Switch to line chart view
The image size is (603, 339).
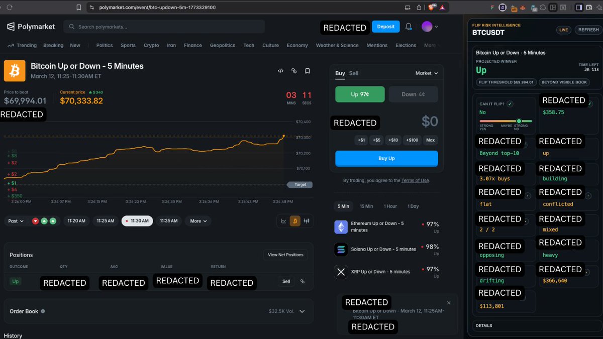click(283, 220)
